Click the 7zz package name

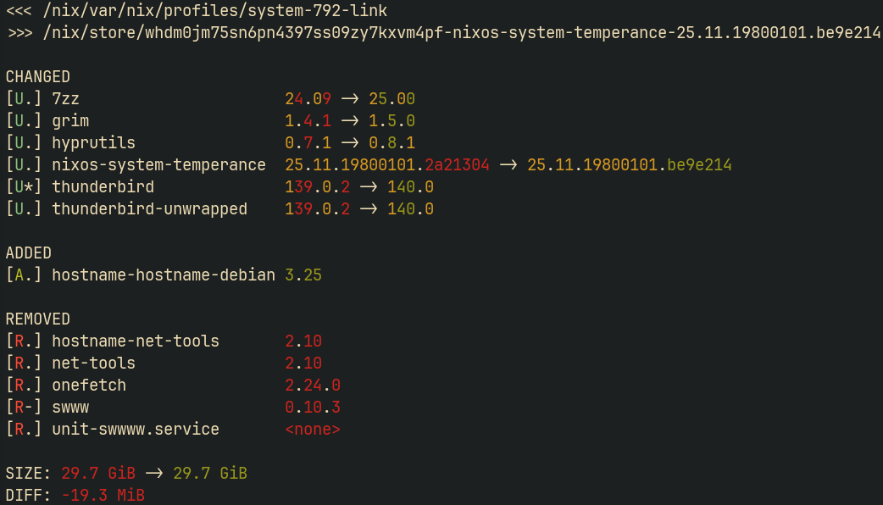click(67, 98)
